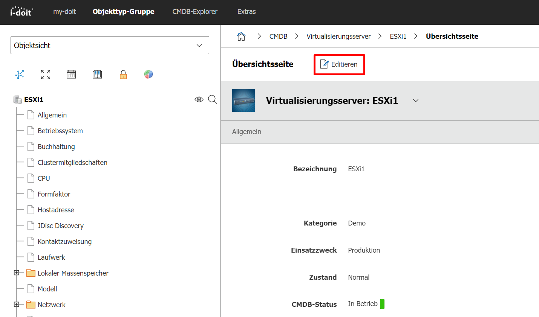Open the network relations icon in sidebar

click(x=20, y=75)
